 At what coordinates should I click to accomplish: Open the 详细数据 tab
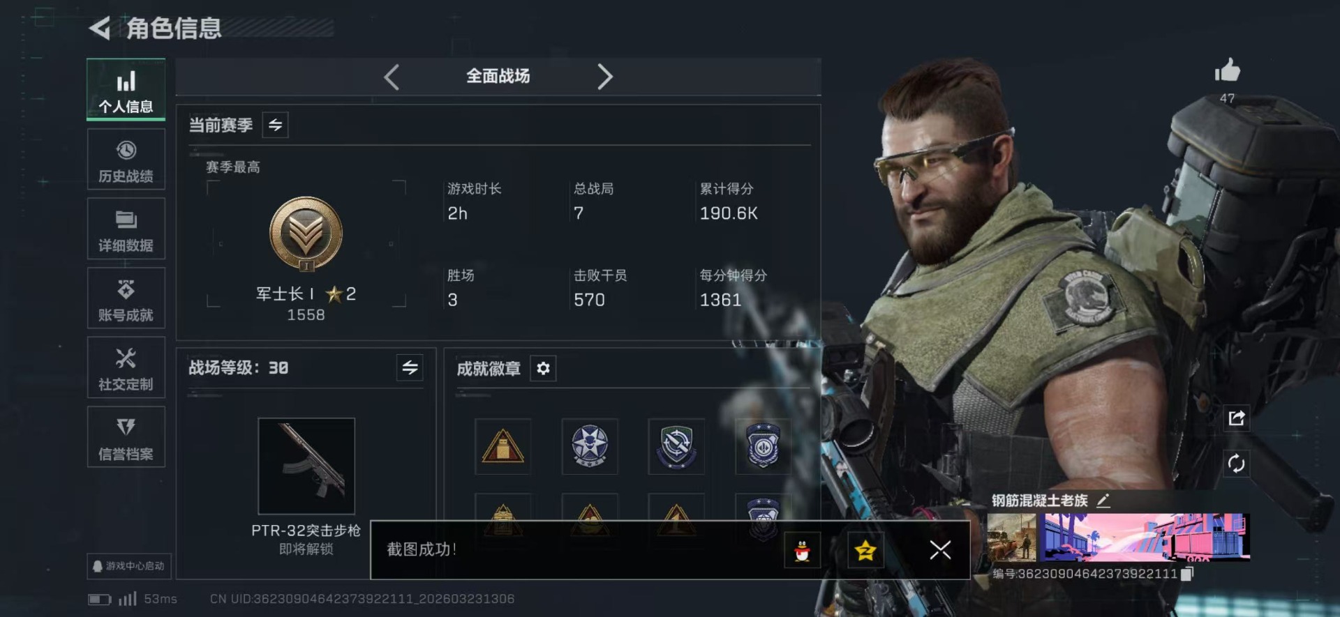pyautogui.click(x=126, y=229)
